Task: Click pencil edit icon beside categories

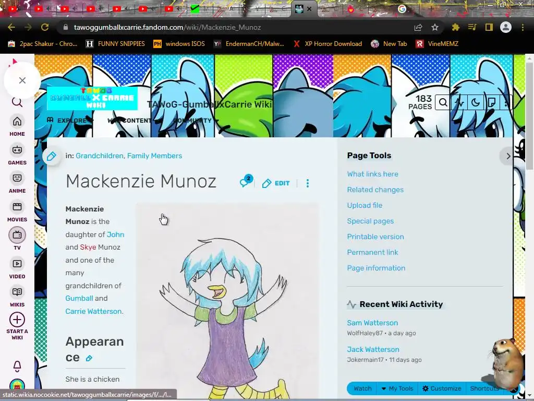Action: pos(52,156)
